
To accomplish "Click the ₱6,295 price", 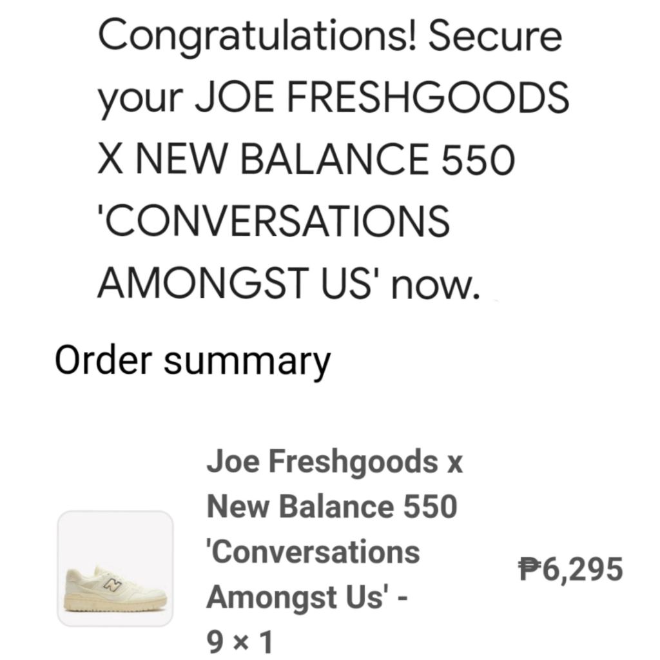I will [x=571, y=570].
